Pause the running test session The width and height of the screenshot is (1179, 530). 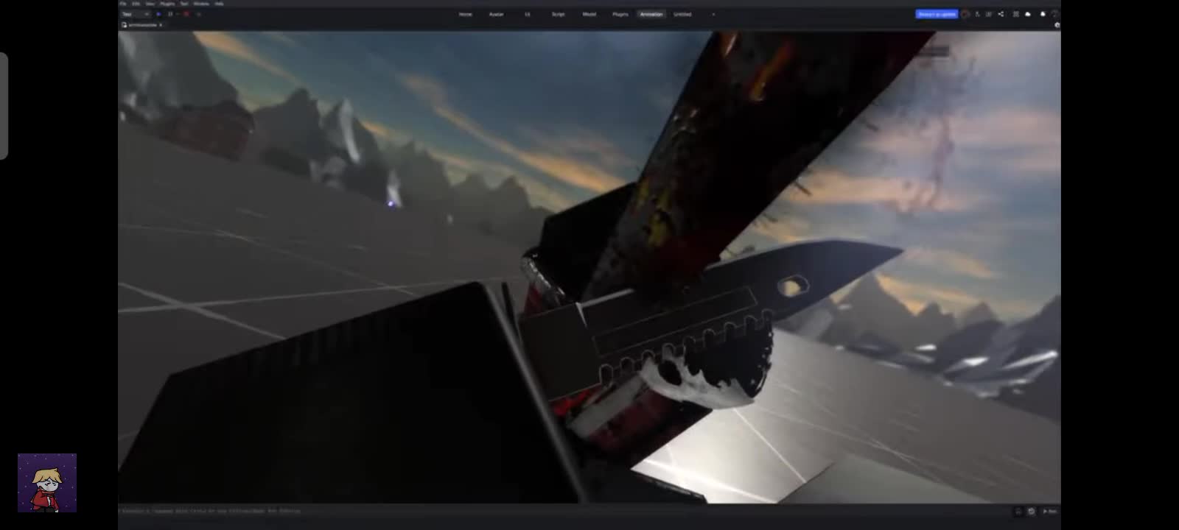170,14
